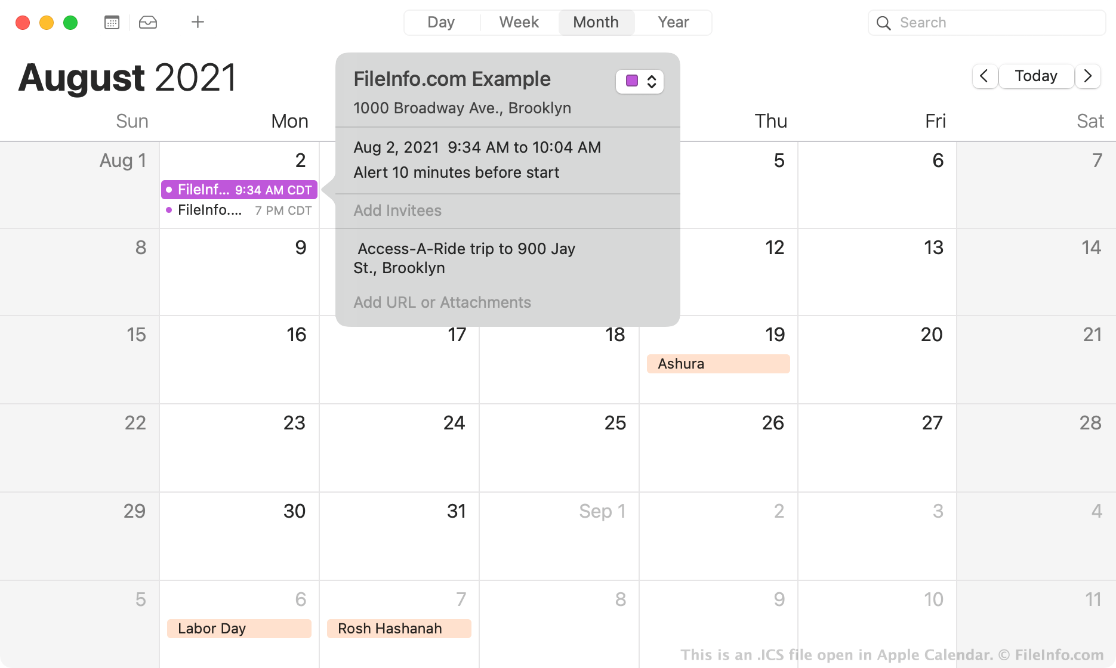The image size is (1116, 668).
Task: Click Add URL or Attachments
Action: coord(442,302)
